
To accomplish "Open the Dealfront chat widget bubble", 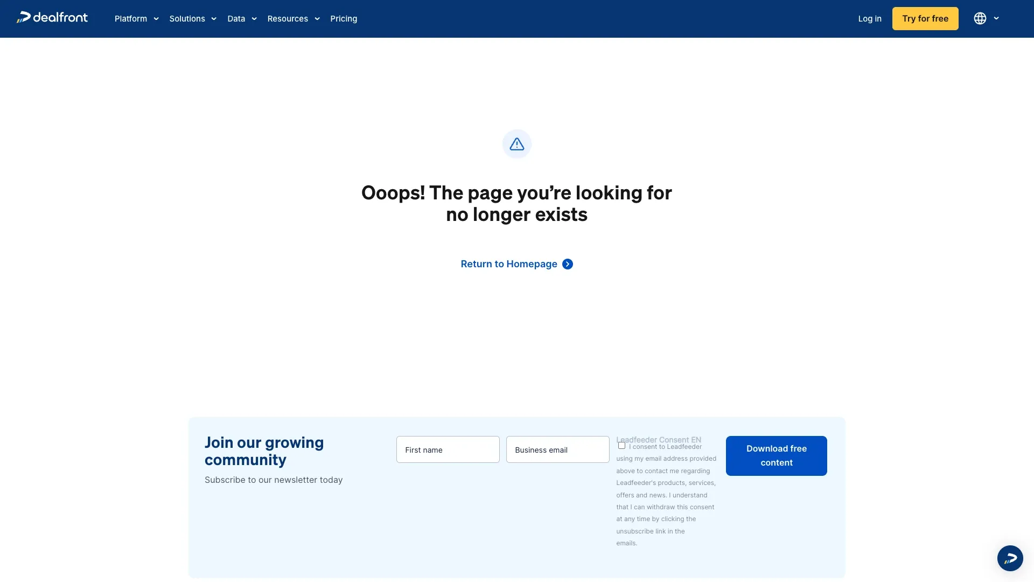I will [x=1010, y=558].
